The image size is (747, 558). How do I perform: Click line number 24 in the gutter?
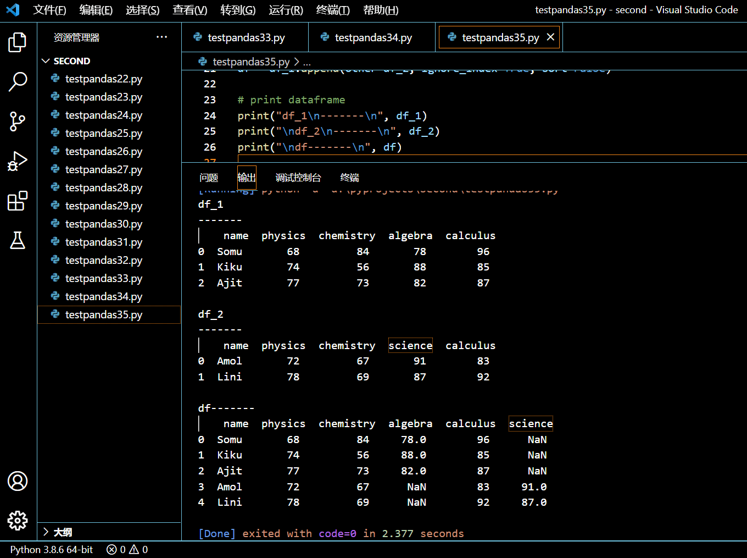pos(210,115)
